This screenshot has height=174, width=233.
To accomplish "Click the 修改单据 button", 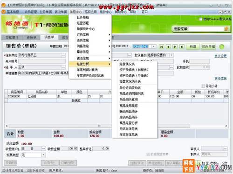I will [x=208, y=47].
